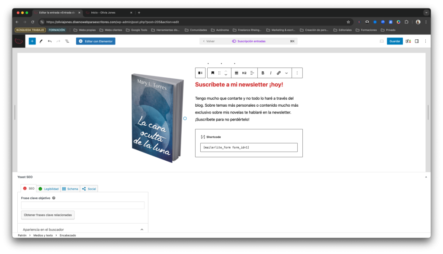
Task: Switch to the Legibilidad tab
Action: coord(48,189)
